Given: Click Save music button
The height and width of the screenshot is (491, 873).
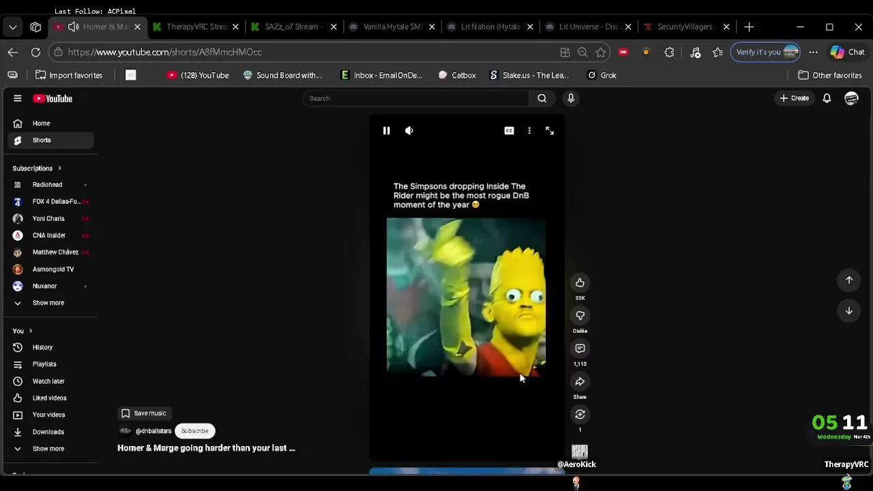Looking at the screenshot, I should pyautogui.click(x=144, y=413).
